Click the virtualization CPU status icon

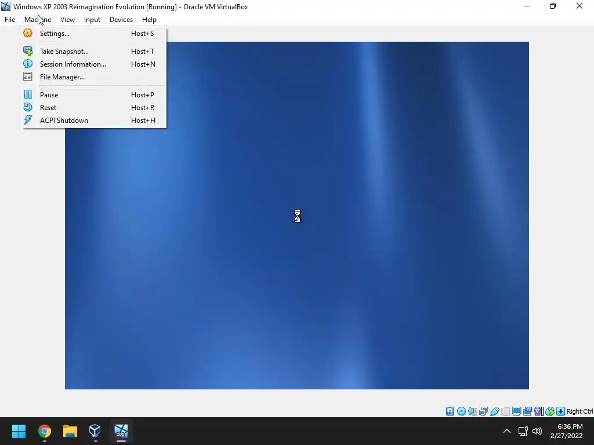538,411
